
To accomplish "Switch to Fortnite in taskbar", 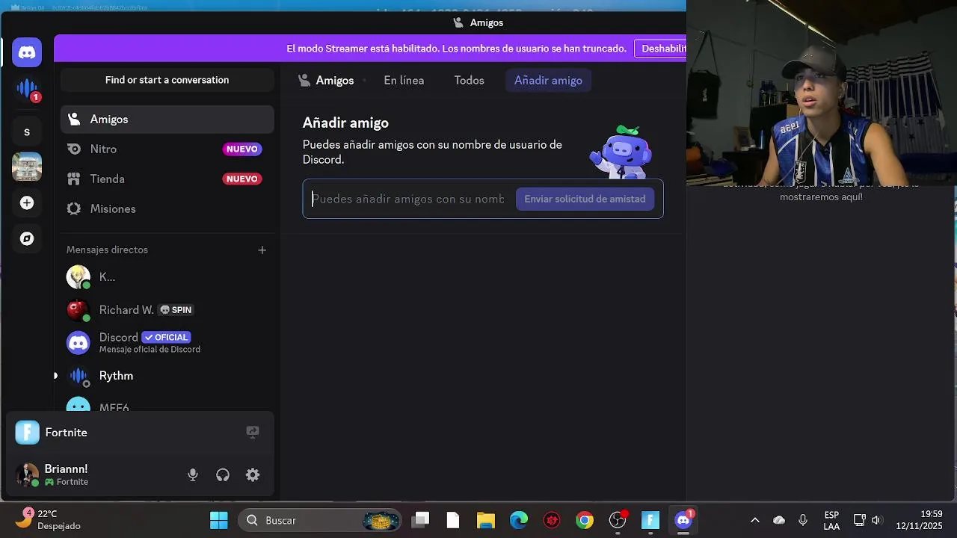I will click(650, 520).
